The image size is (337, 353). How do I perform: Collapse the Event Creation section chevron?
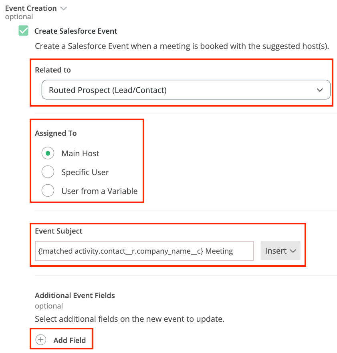[x=63, y=8]
